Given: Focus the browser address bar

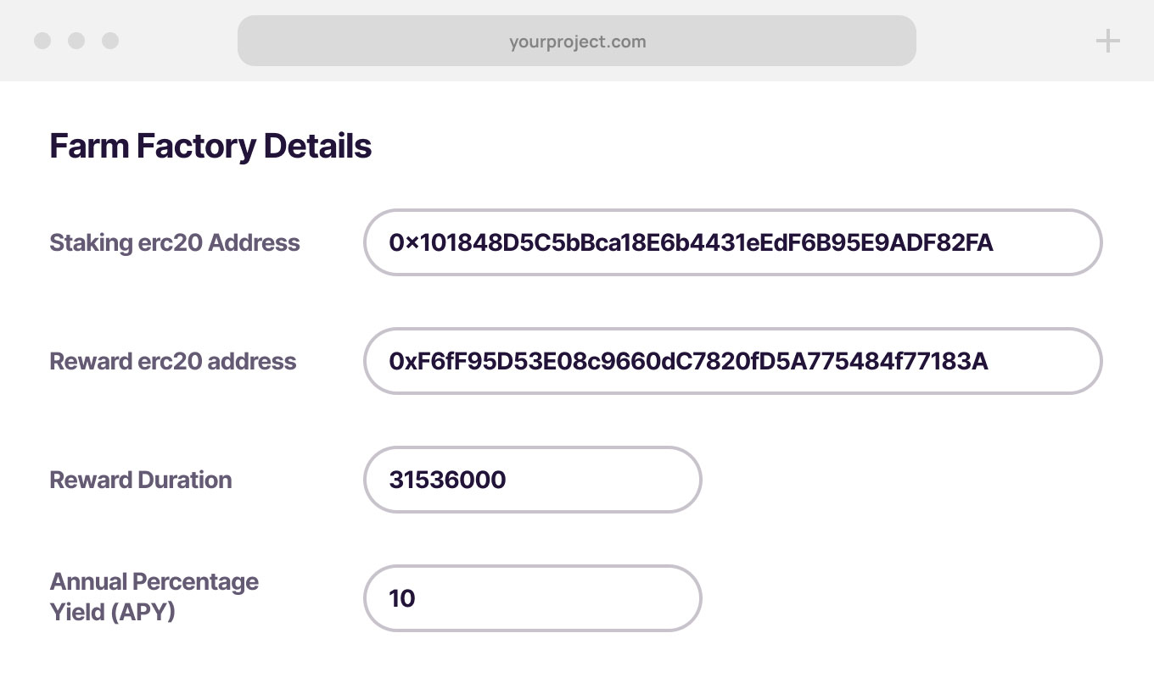Looking at the screenshot, I should click(764, 41).
